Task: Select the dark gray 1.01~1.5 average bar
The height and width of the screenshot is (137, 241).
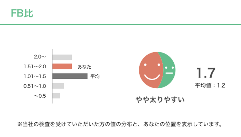Action: (70, 76)
